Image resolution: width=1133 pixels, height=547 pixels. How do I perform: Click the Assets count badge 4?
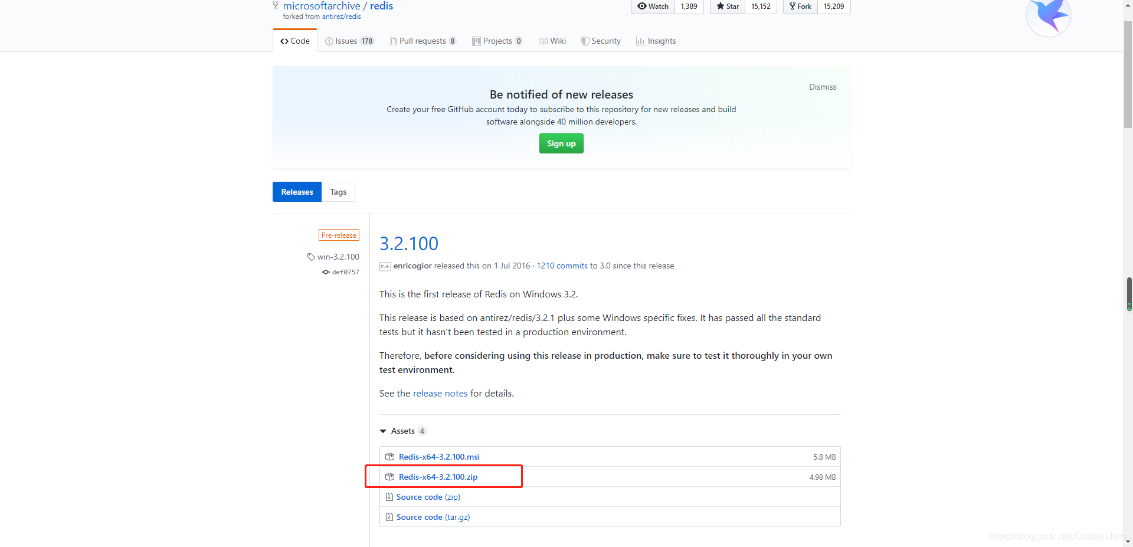422,431
